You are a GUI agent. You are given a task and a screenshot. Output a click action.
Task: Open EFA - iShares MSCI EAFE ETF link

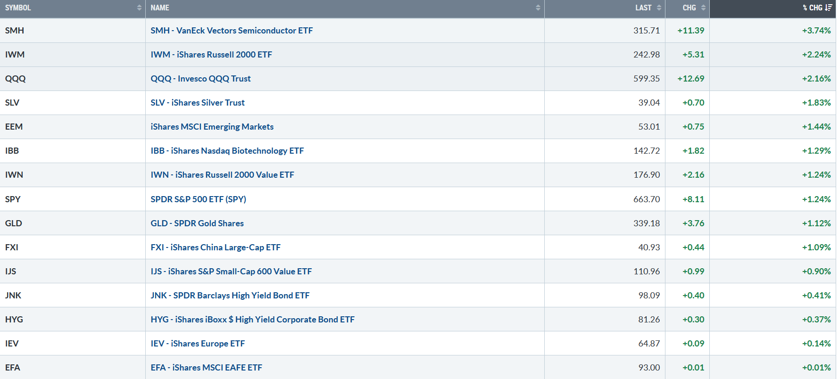pyautogui.click(x=206, y=368)
